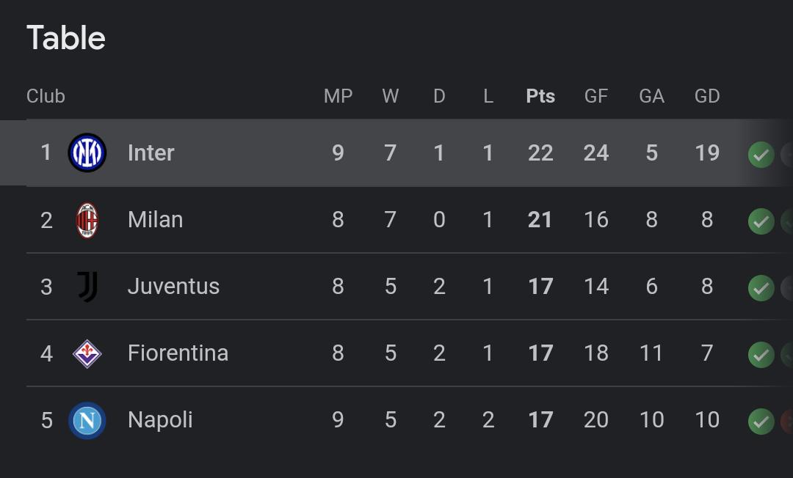793x478 pixels.
Task: Click the Fiorentina purple crest icon
Action: [x=87, y=353]
